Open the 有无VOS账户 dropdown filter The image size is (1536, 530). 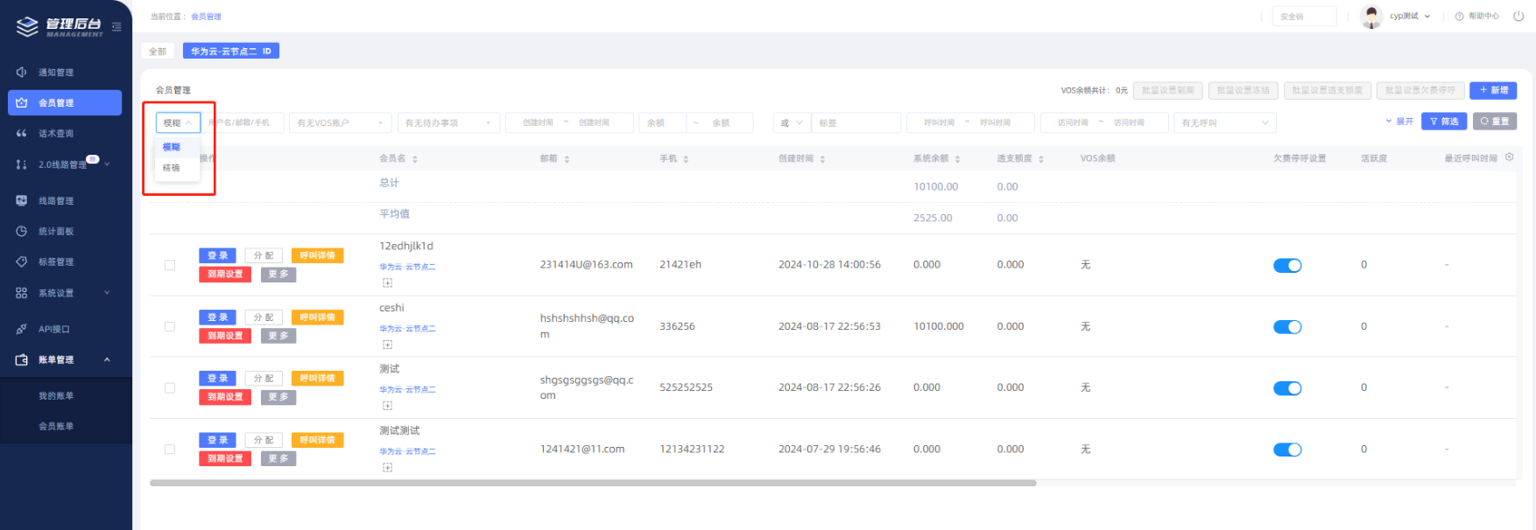pos(341,123)
